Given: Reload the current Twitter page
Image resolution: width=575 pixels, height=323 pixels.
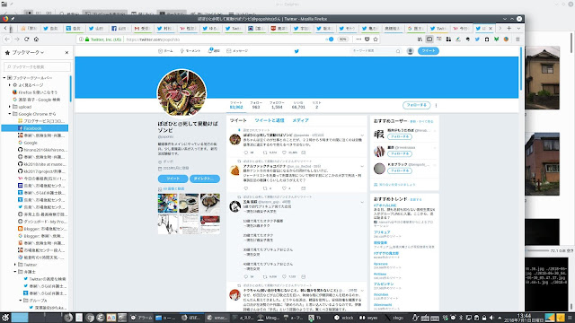Looking at the screenshot, I should [x=26, y=39].
